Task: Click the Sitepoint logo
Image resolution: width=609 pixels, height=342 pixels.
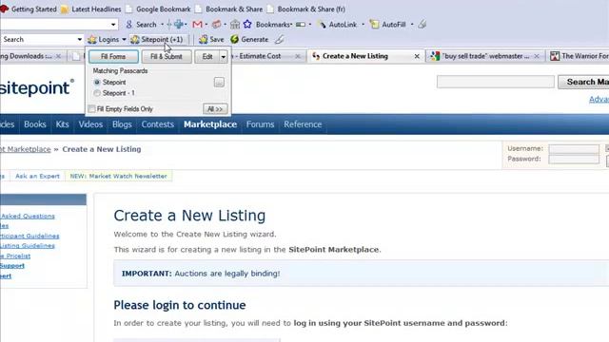Action: (37, 87)
